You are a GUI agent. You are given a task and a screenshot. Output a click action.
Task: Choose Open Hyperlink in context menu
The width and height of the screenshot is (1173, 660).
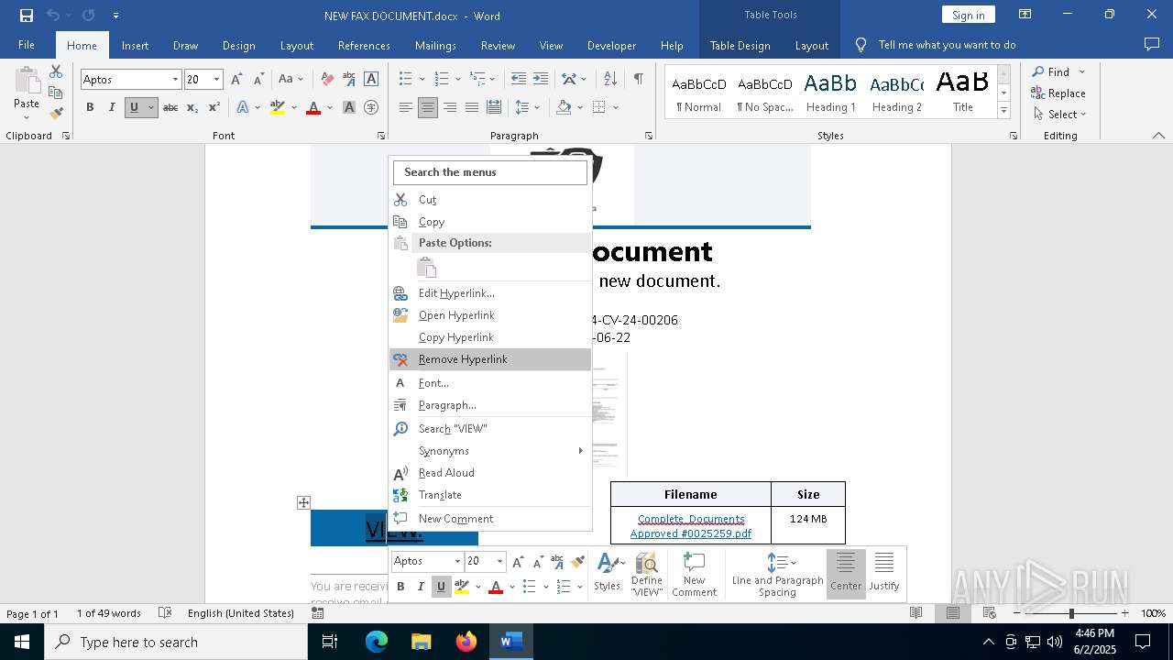490,315
